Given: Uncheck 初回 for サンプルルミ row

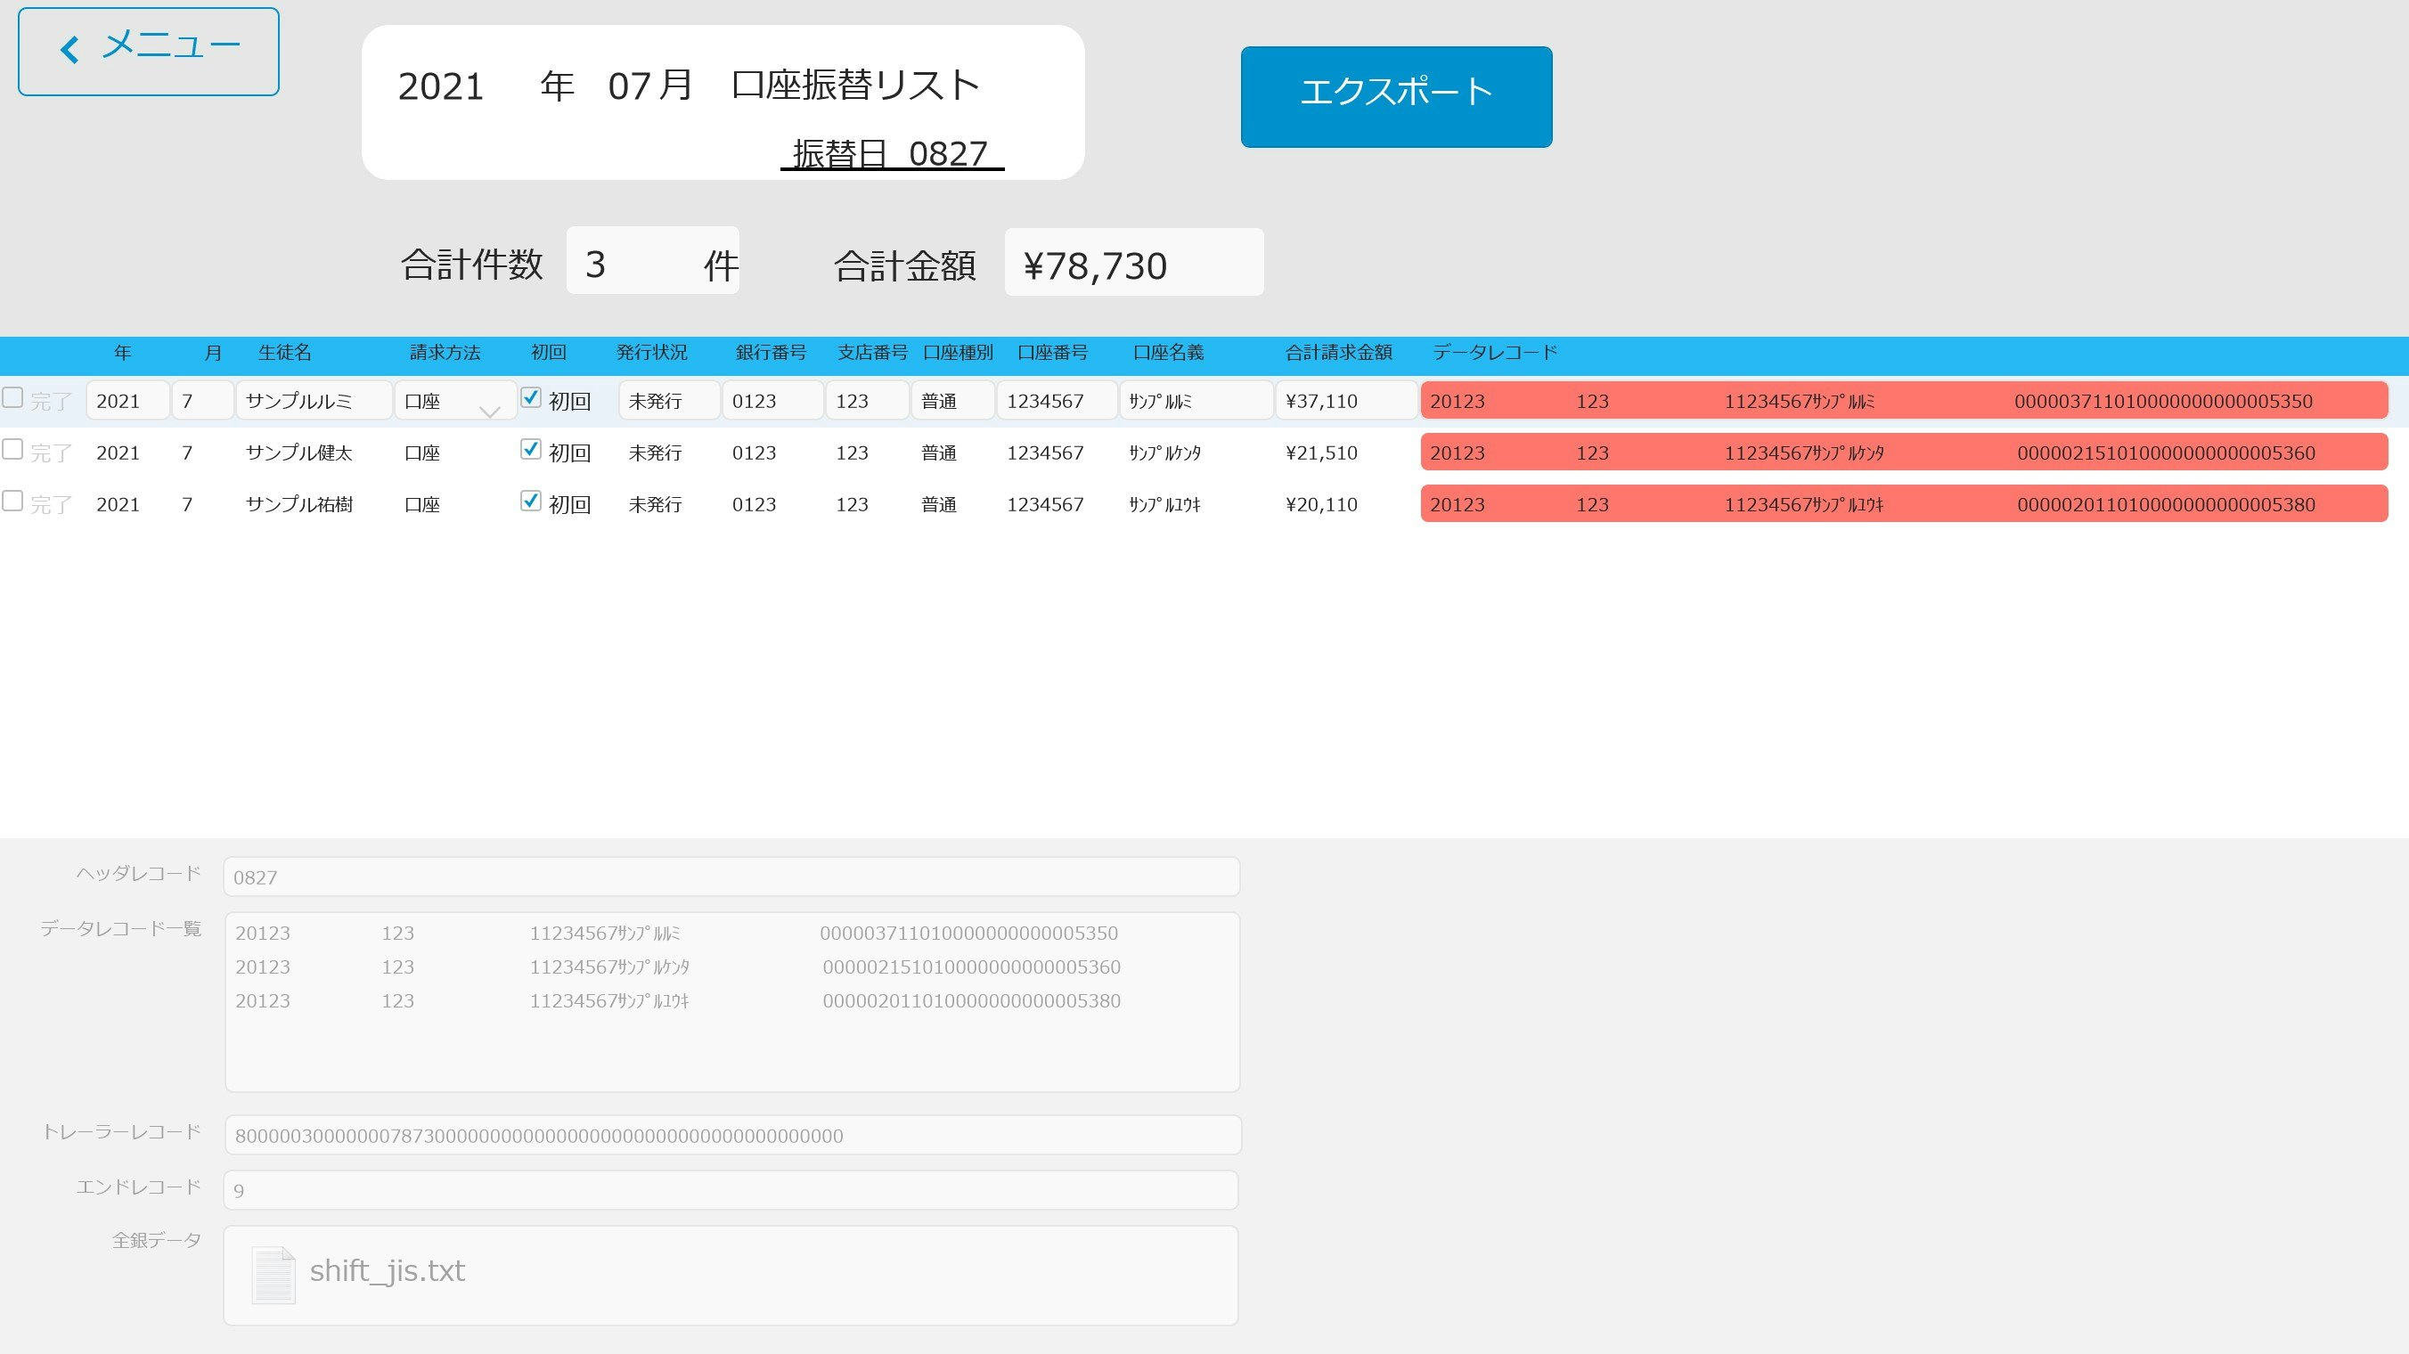Looking at the screenshot, I should click(x=530, y=398).
